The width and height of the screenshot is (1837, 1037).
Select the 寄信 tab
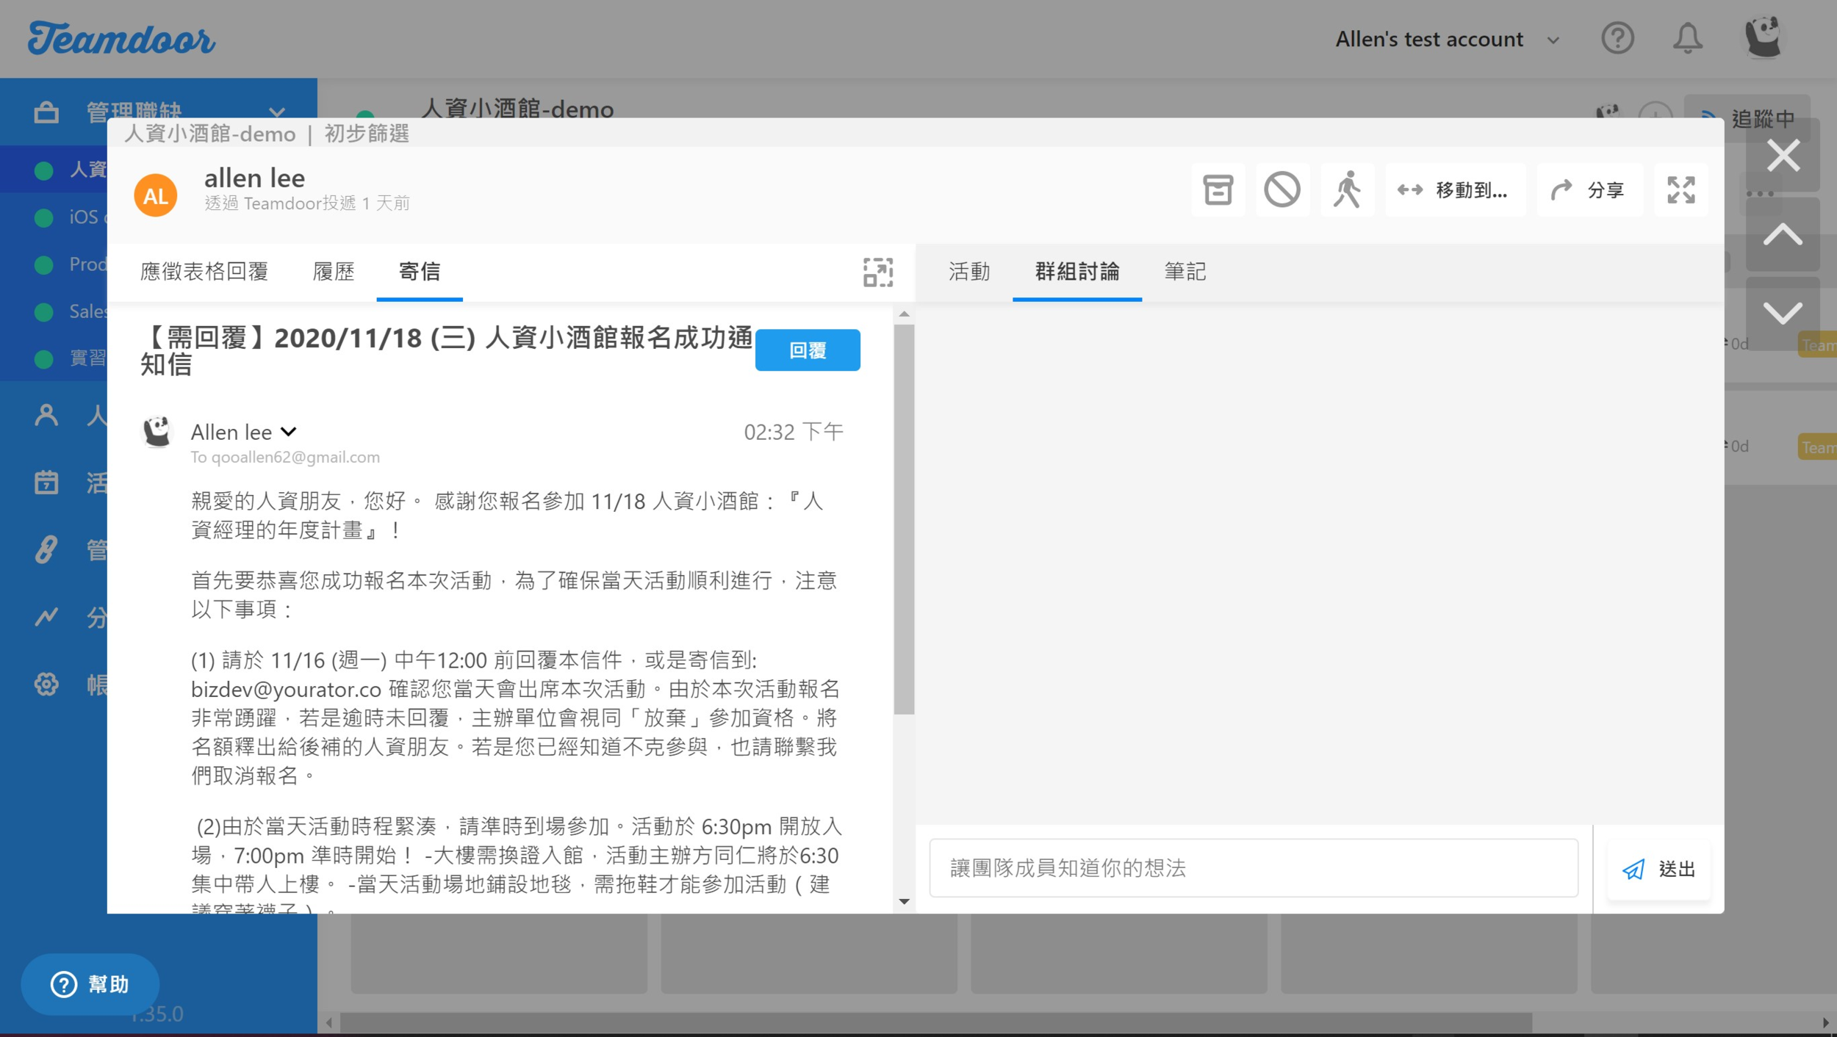point(420,272)
